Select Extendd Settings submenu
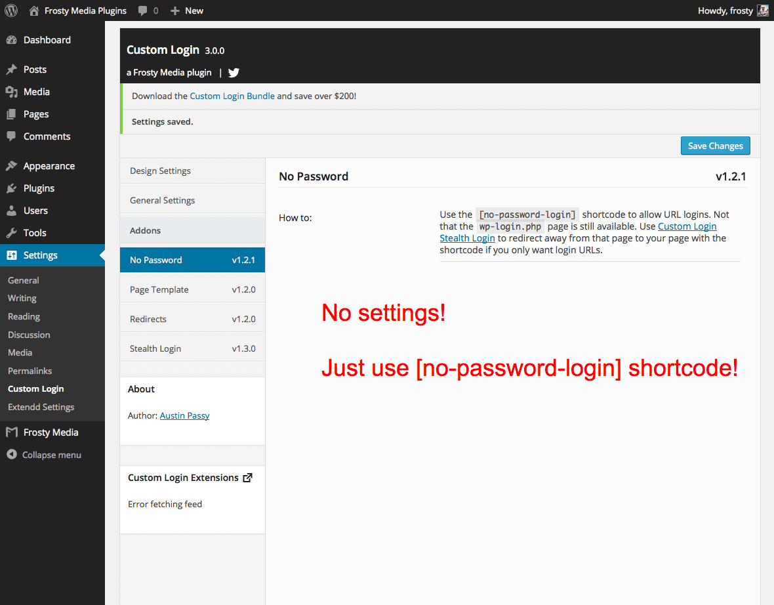The height and width of the screenshot is (605, 774). 41,407
